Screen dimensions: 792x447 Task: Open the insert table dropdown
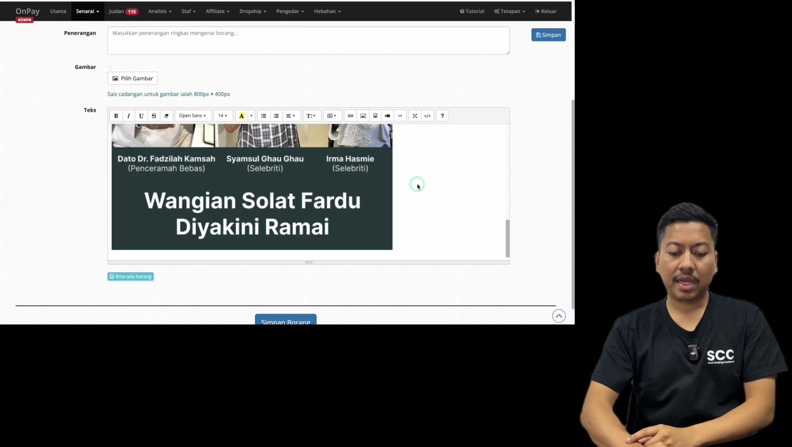coord(332,116)
